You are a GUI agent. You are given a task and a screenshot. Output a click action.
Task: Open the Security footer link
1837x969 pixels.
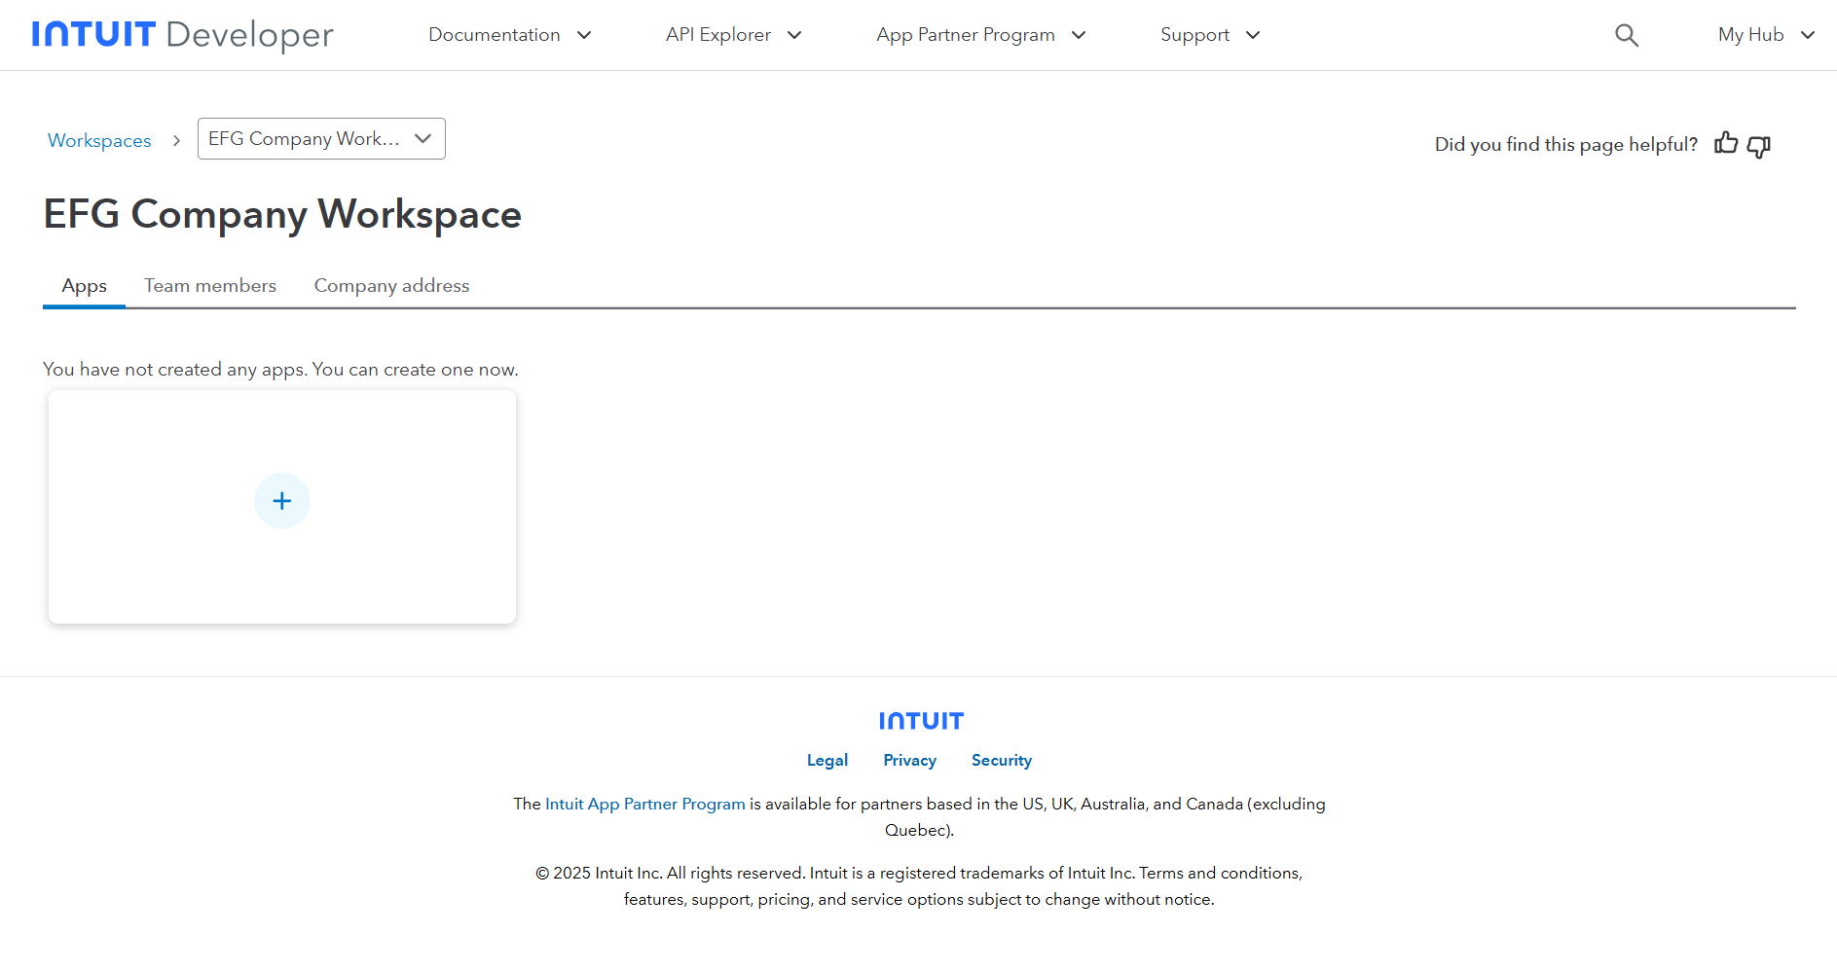click(x=1002, y=761)
